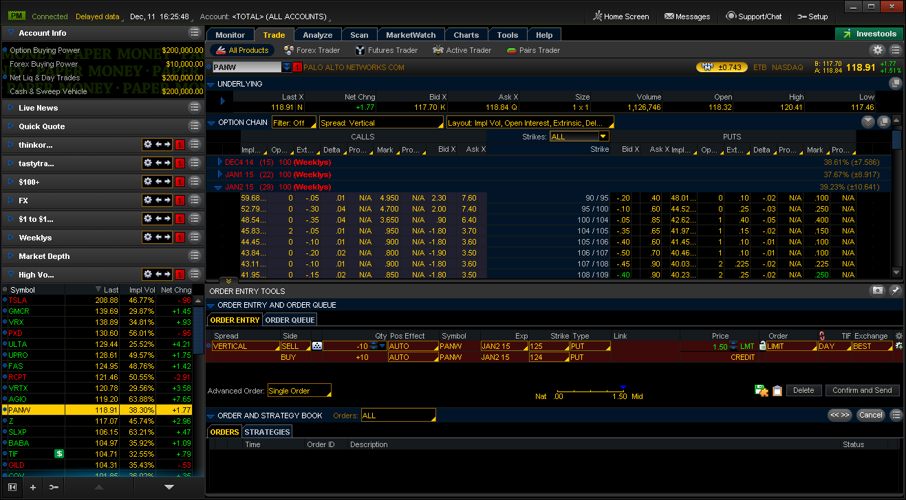
Task: Click the PANW symbol input field
Action: click(x=247, y=67)
